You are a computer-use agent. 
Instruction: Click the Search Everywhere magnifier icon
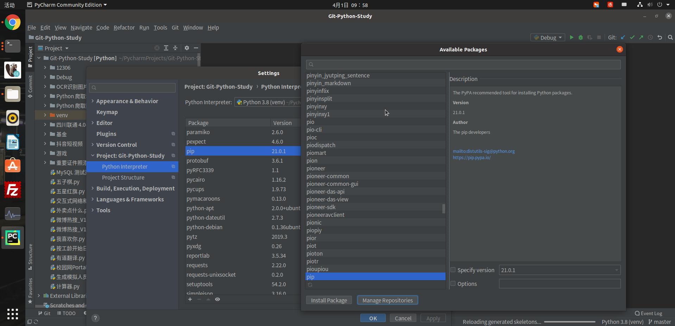[x=670, y=37]
